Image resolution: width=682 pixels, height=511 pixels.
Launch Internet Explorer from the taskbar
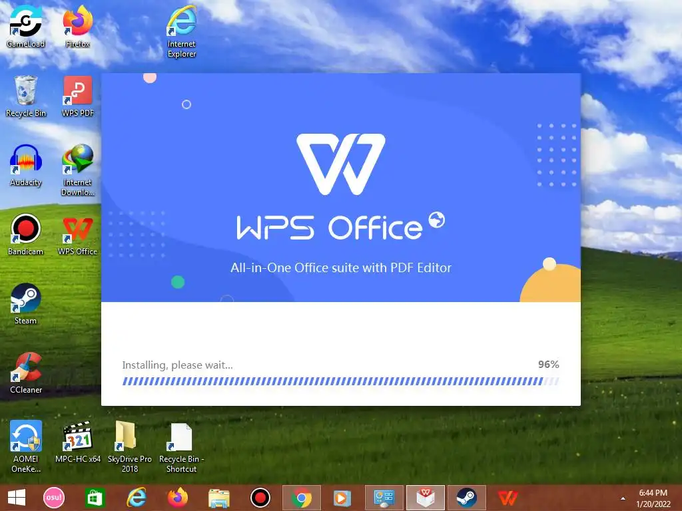coord(136,498)
